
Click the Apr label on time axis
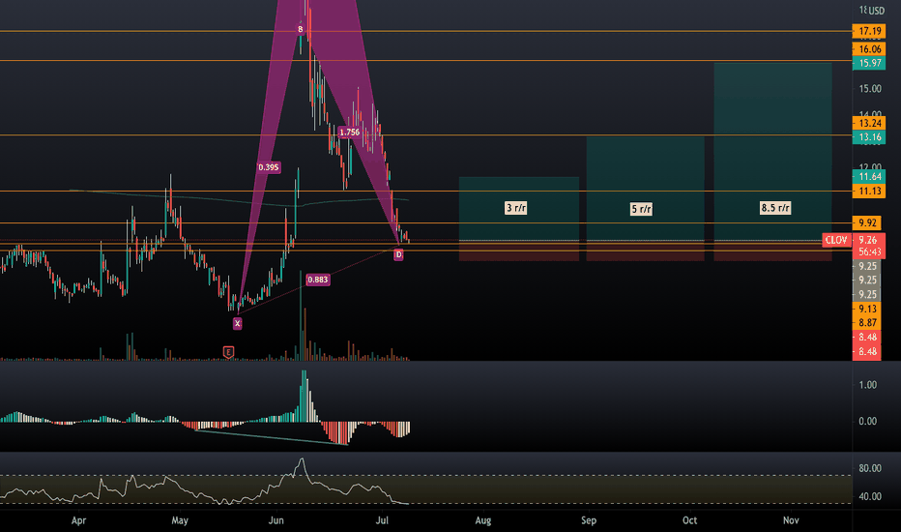[78, 520]
